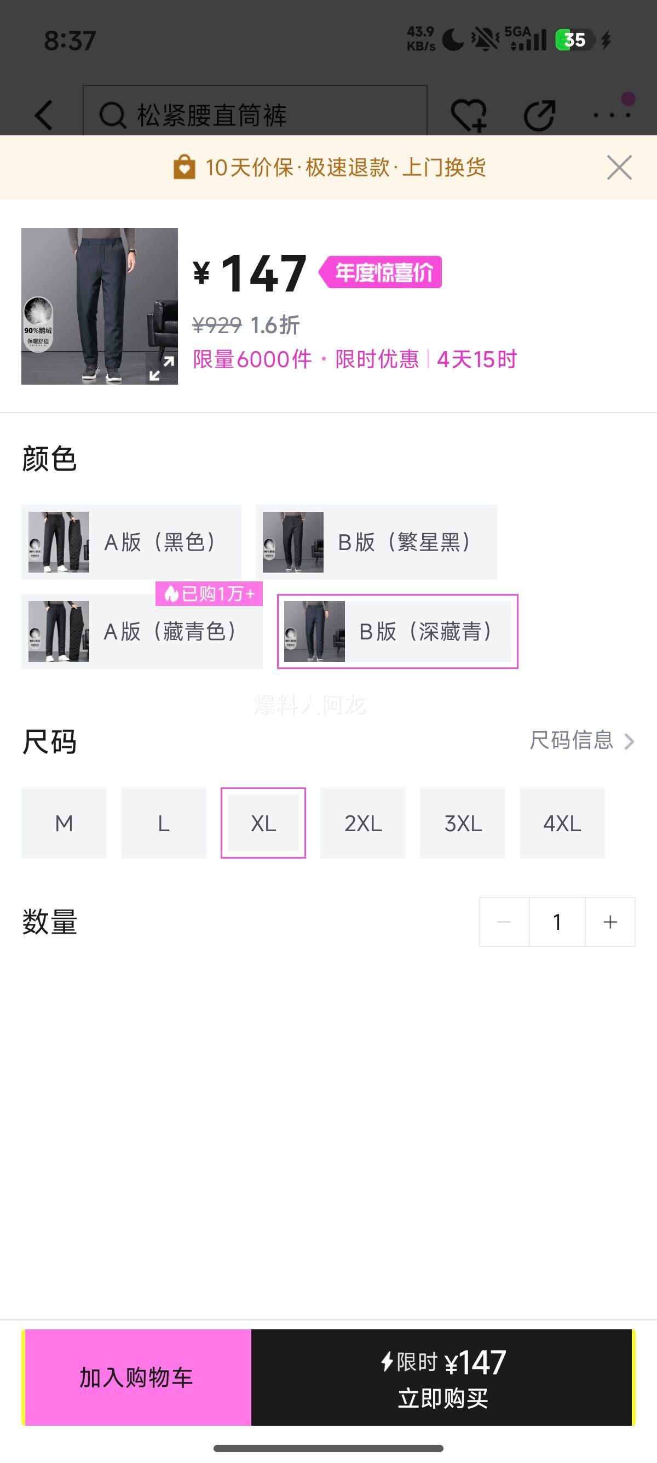Tap the search field 松紧腰直筒裤
657x1463 pixels.
255,113
